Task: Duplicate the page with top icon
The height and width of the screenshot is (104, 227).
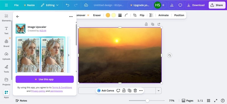Action: coord(152,24)
